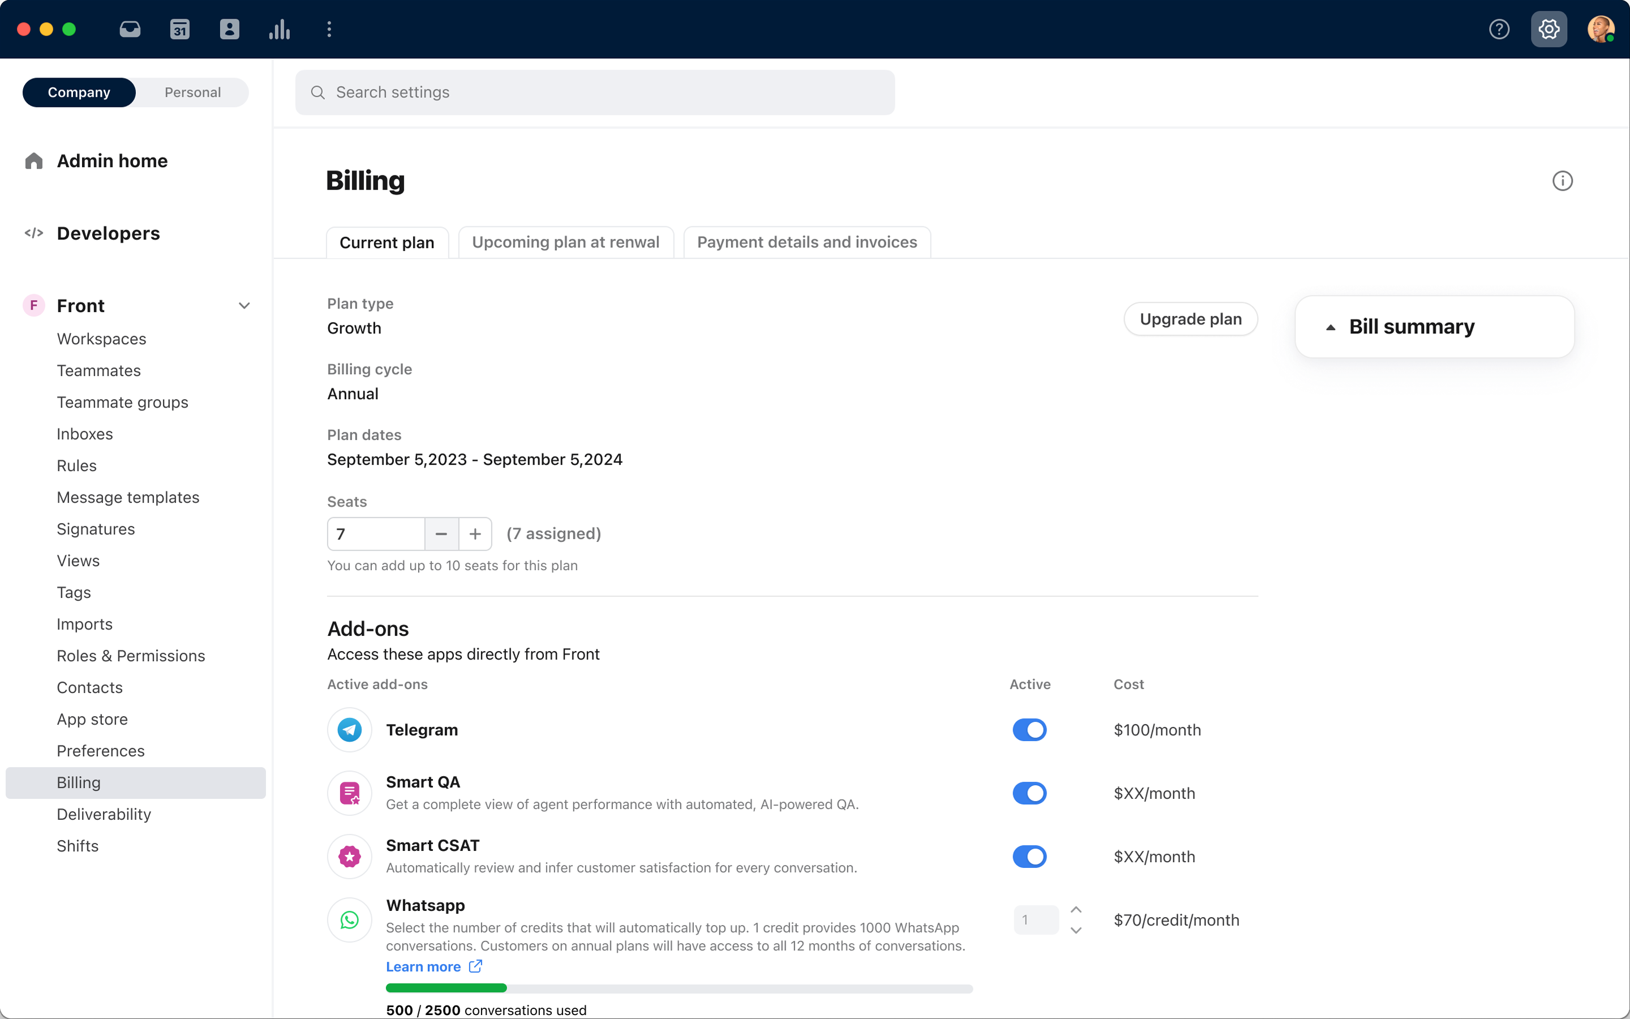
Task: Open the Developers section
Action: (109, 233)
